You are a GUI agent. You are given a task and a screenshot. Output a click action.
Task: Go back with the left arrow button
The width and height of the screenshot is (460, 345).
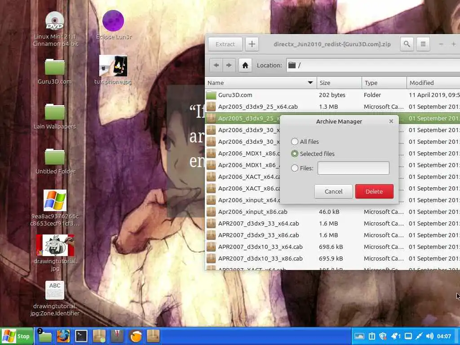coord(216,65)
